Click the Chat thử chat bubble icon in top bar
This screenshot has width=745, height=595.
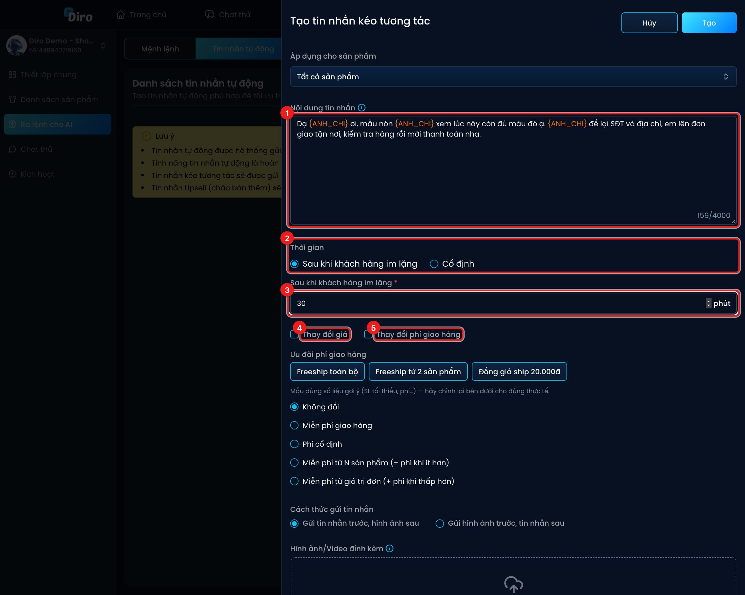pos(209,14)
